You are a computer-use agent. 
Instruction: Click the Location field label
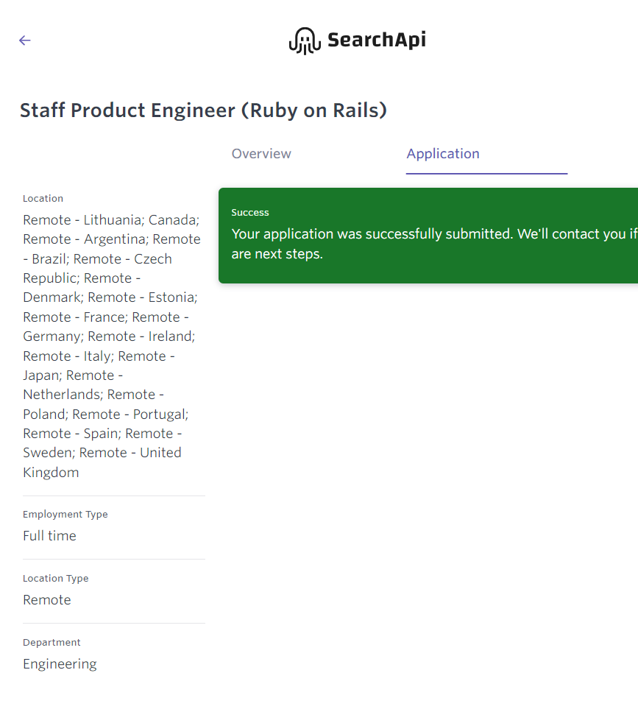point(43,199)
